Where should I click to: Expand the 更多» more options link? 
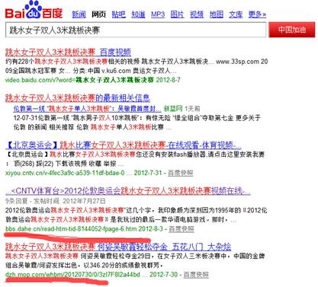(257, 14)
